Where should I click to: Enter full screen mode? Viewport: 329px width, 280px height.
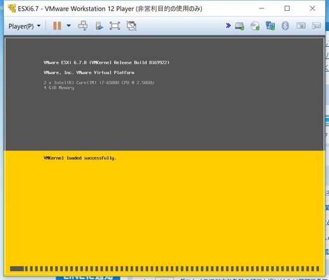(115, 26)
